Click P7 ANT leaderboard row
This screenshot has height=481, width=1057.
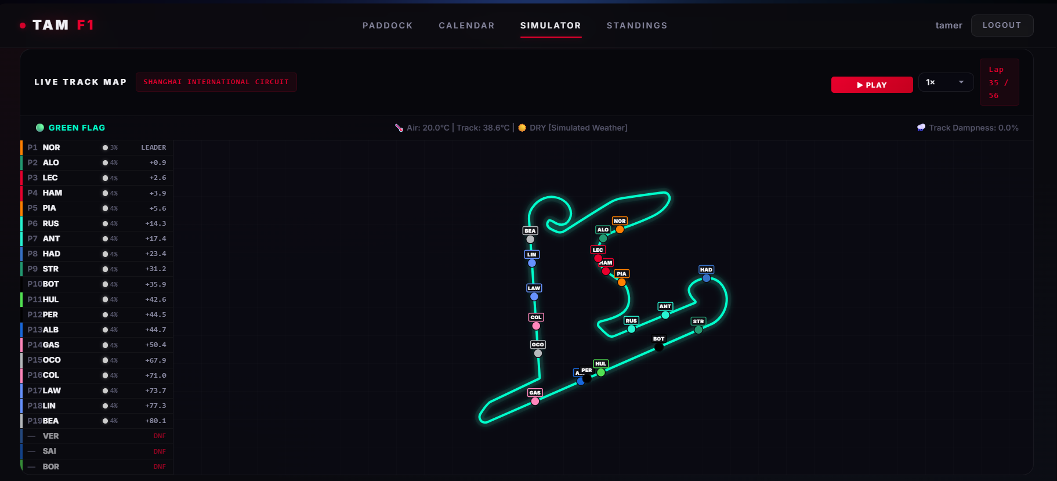97,238
